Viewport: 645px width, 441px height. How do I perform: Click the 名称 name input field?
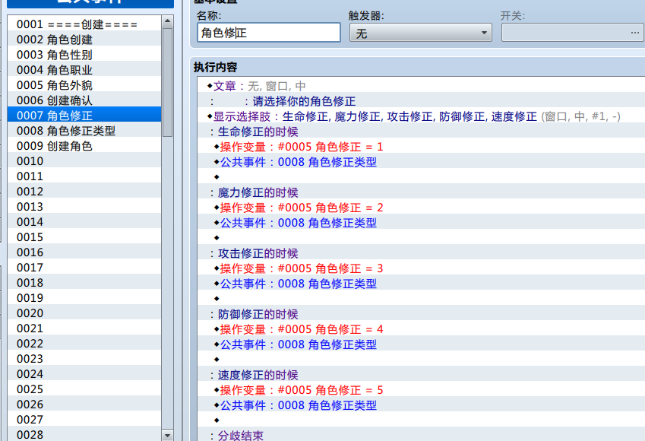pos(269,33)
